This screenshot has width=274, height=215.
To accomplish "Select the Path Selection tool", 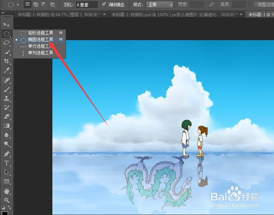I will coord(7,172).
